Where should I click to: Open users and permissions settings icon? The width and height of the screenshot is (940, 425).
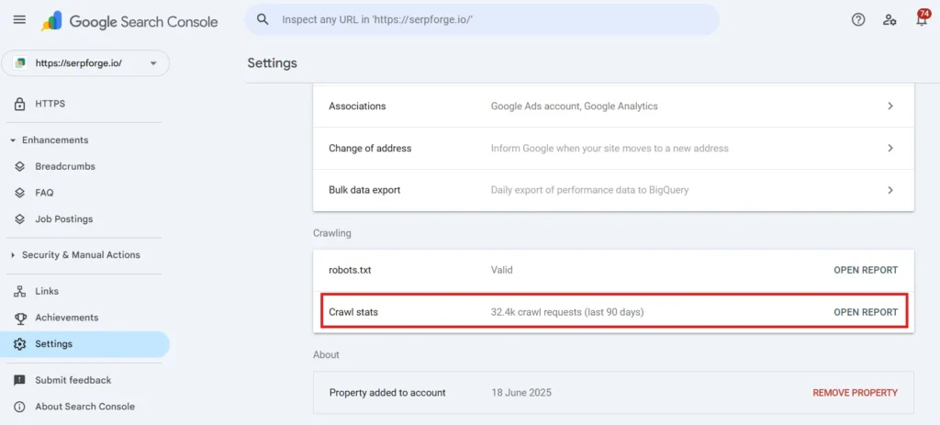[x=890, y=20]
